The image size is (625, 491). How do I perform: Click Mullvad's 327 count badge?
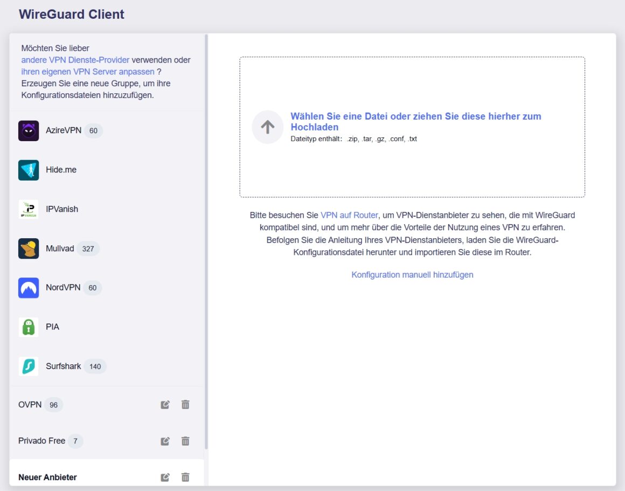tap(88, 249)
